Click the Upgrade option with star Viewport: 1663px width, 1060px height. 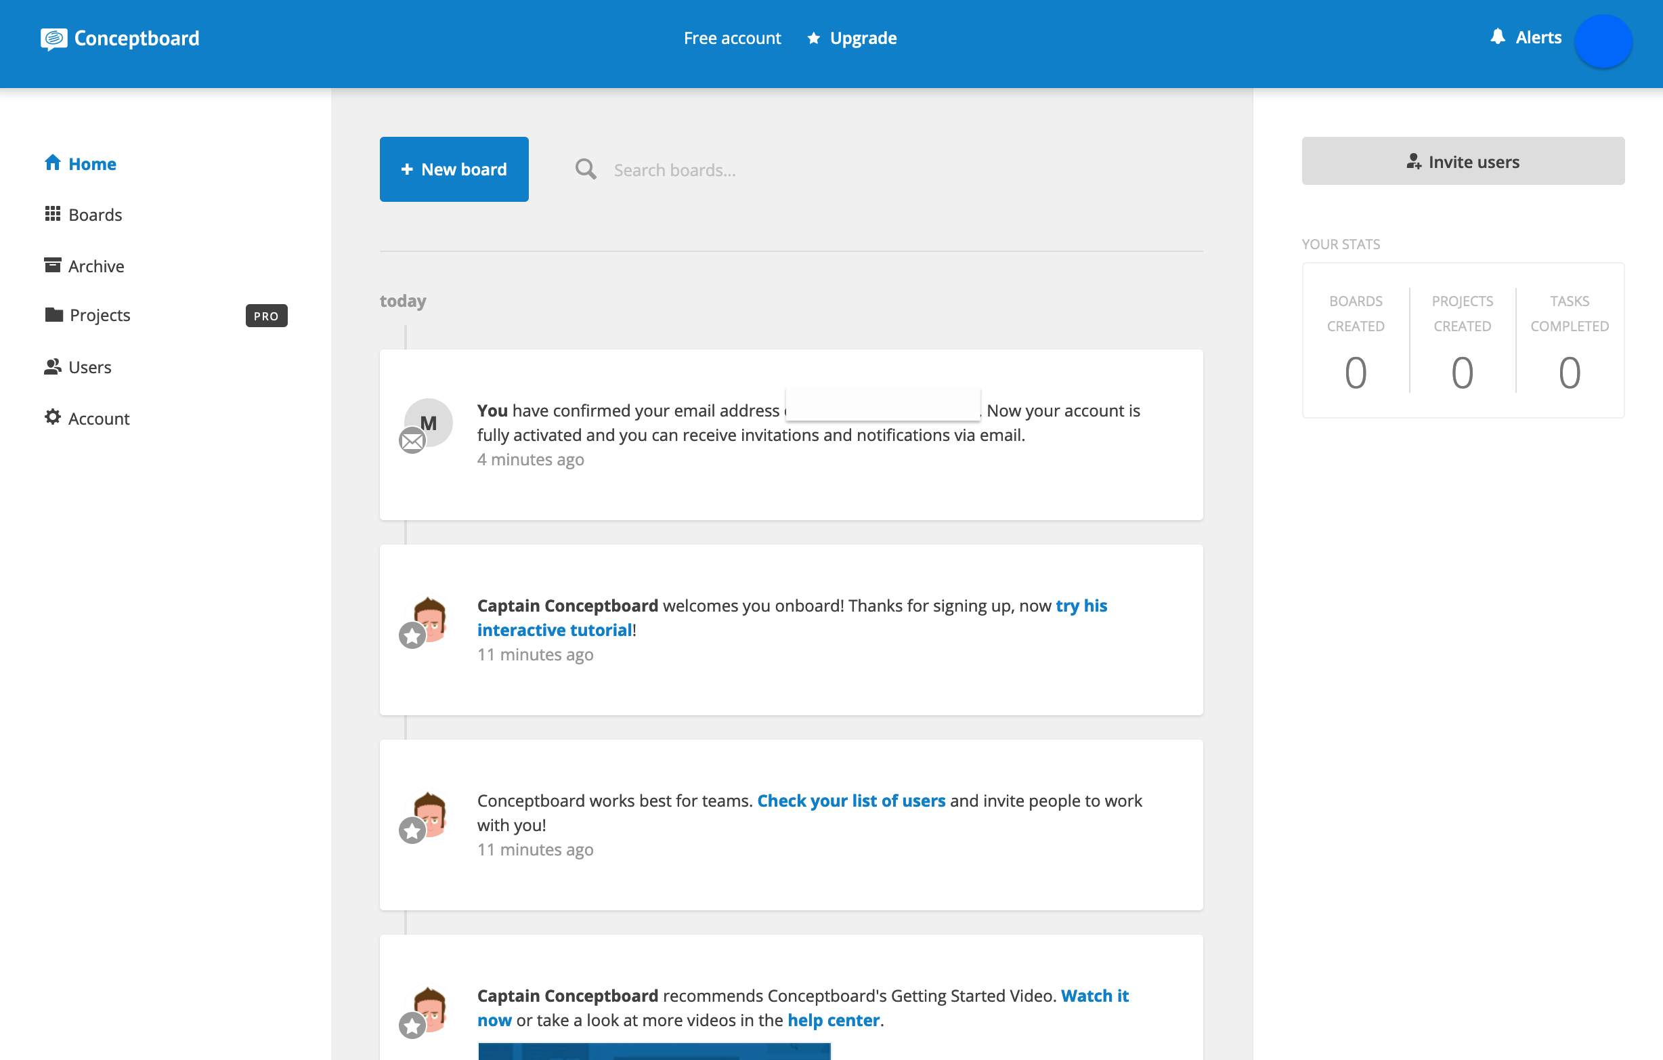[x=852, y=38]
